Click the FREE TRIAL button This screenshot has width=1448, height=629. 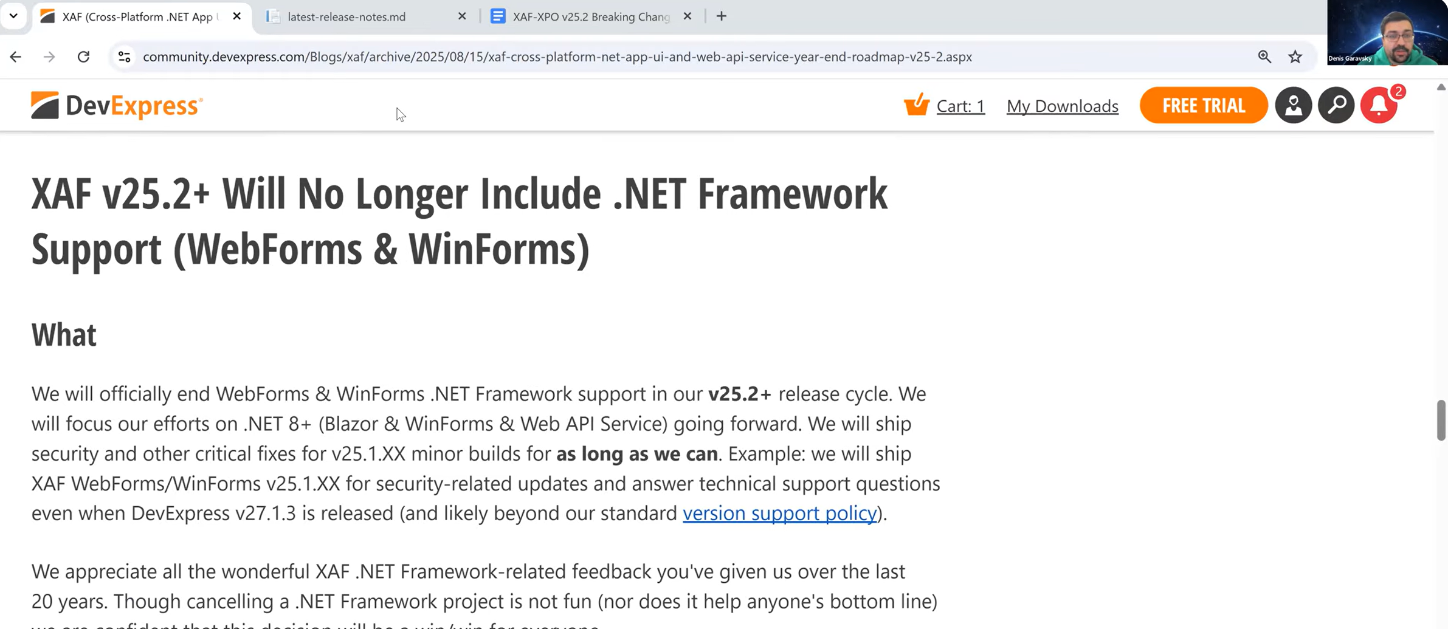[1203, 106]
